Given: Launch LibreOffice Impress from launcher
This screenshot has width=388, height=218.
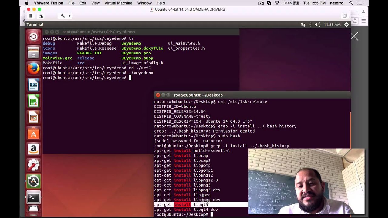Looking at the screenshot, I should click(x=33, y=117).
